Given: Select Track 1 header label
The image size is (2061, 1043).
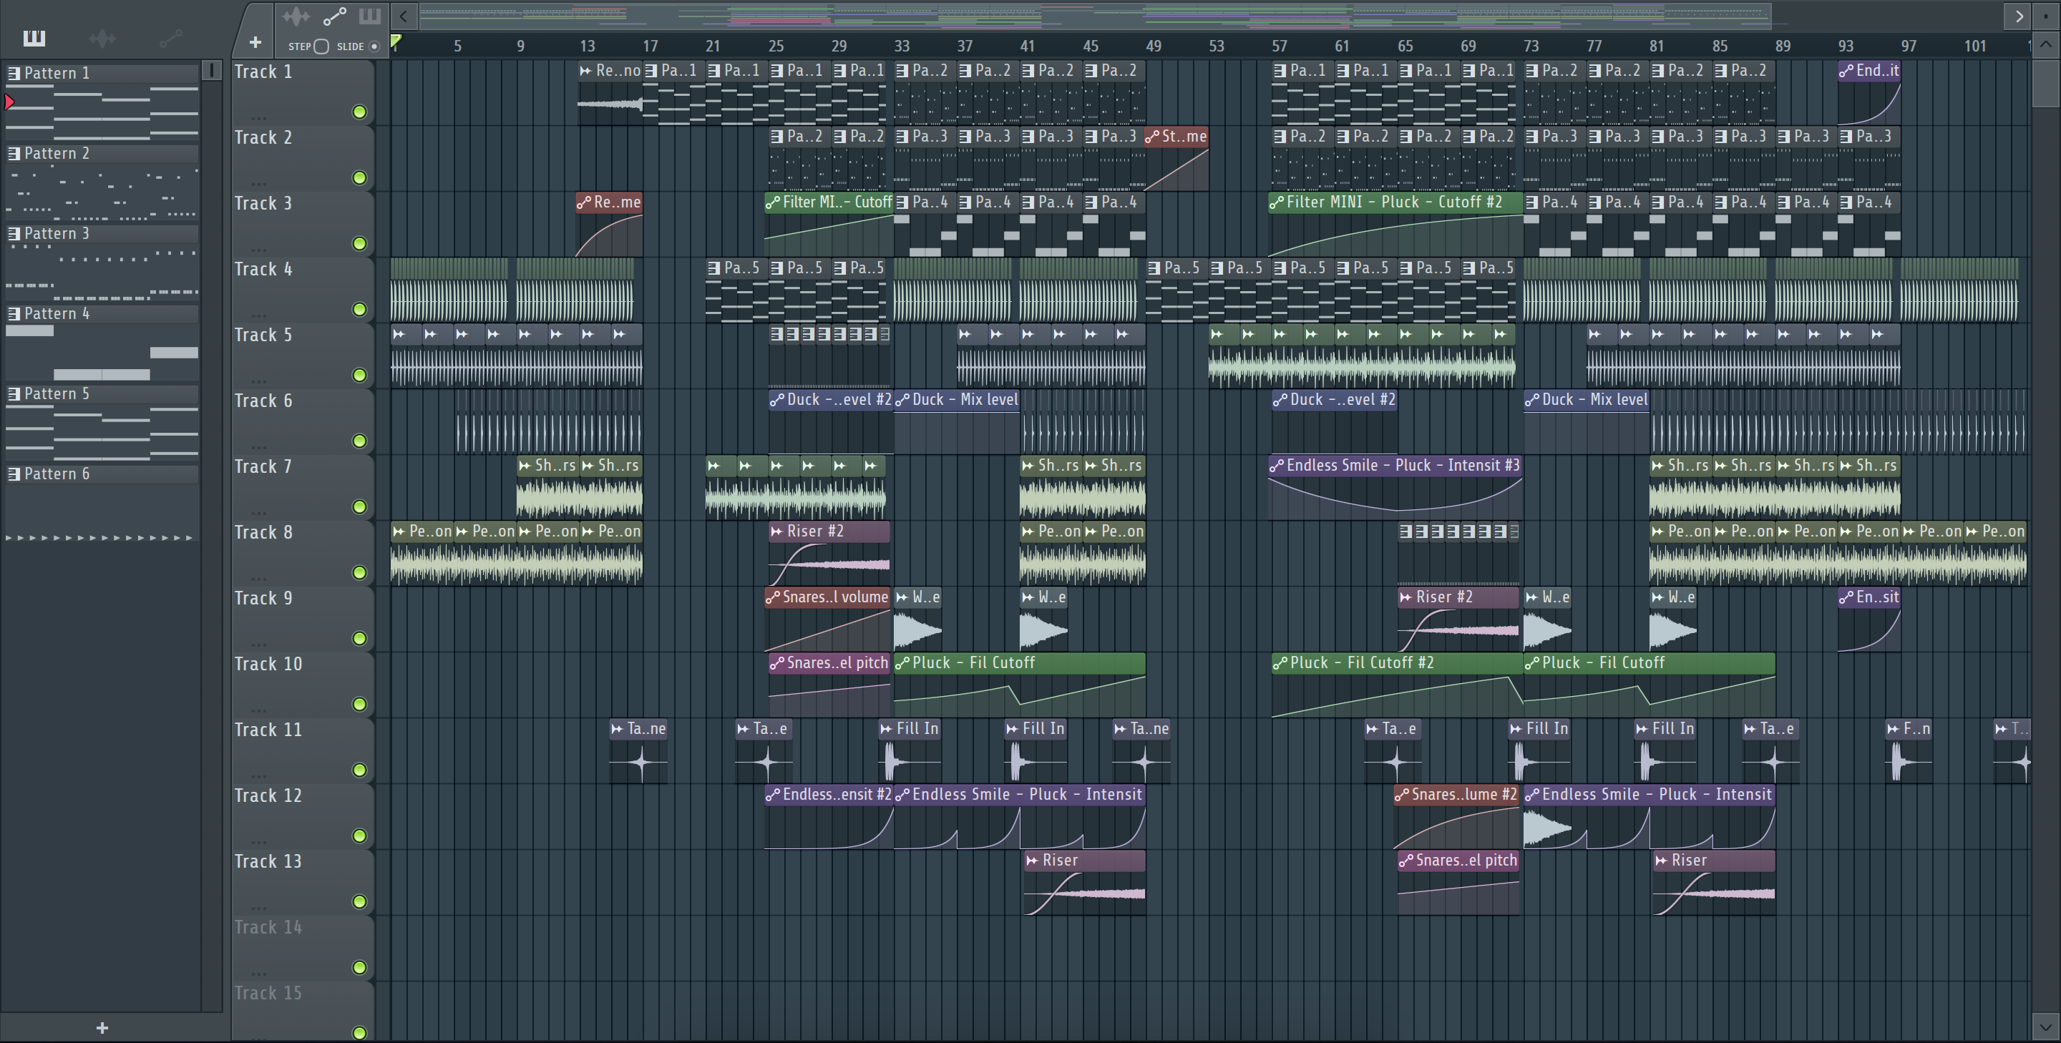Looking at the screenshot, I should coord(263,72).
